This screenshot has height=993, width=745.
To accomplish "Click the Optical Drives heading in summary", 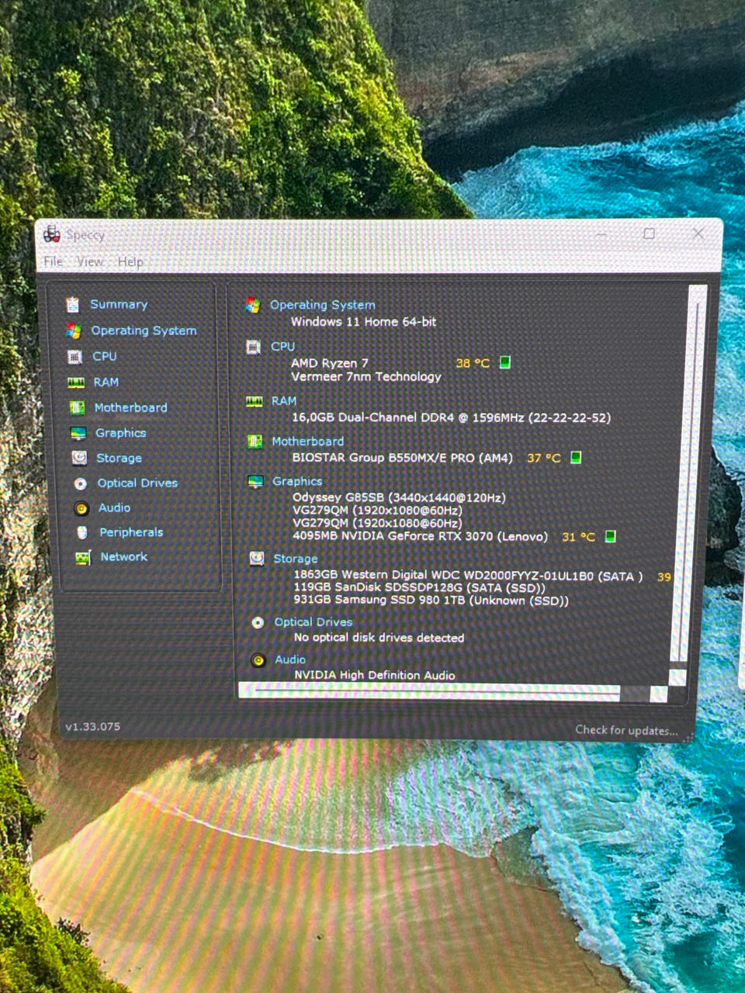I will coord(314,622).
